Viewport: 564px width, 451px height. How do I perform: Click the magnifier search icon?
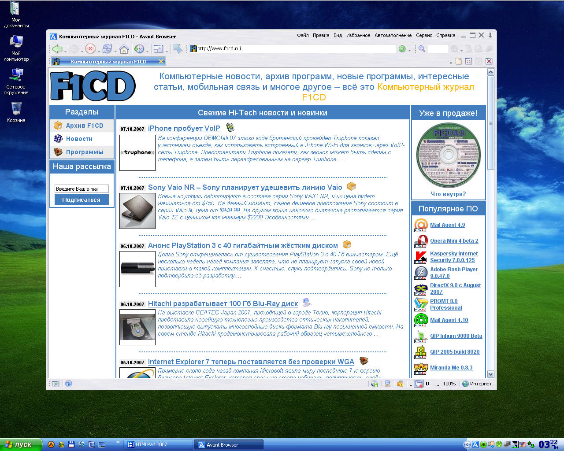pyautogui.click(x=422, y=49)
